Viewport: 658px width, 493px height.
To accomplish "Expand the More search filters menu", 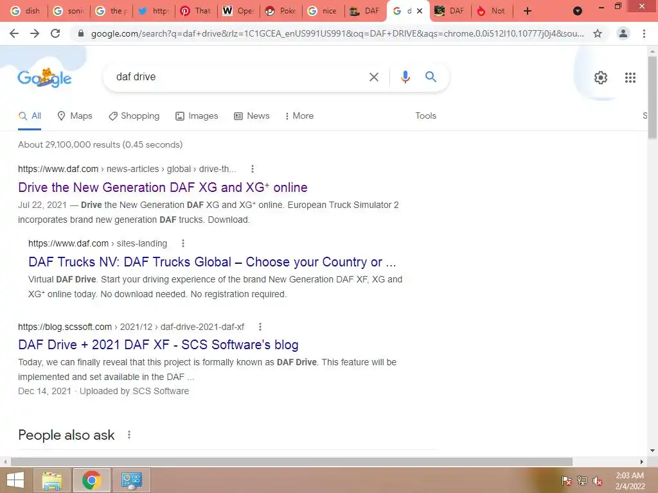I will point(299,116).
